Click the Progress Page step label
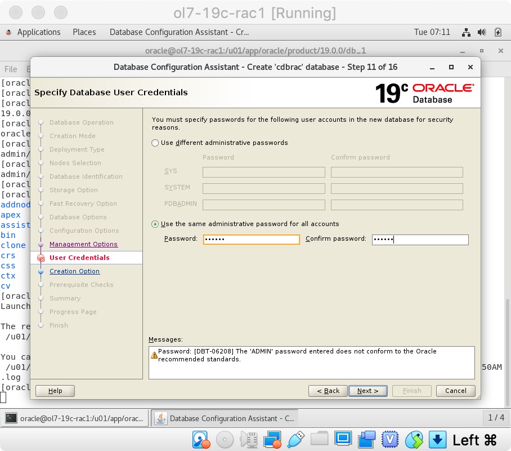 [x=73, y=312]
